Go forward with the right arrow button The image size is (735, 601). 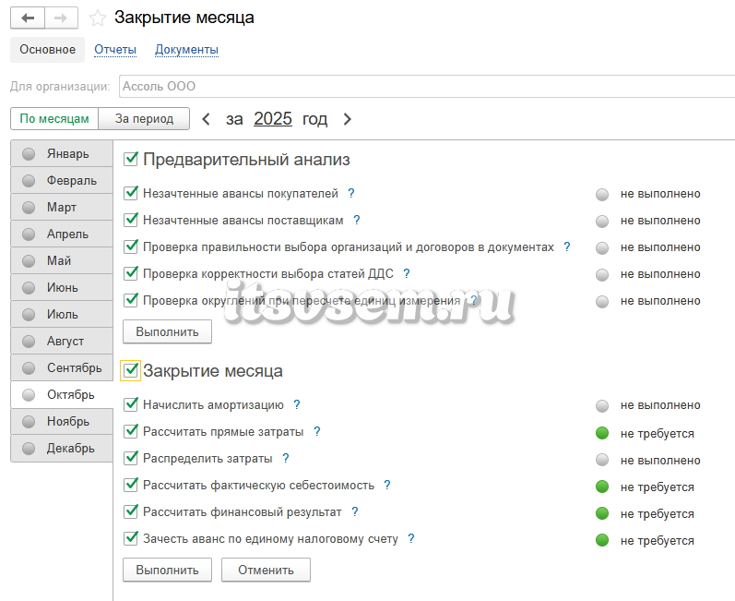click(x=61, y=18)
